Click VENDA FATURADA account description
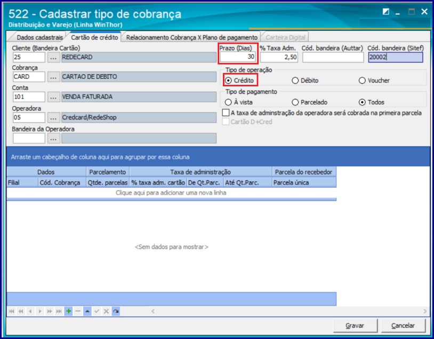Image resolution: width=434 pixels, height=339 pixels. pos(87,97)
